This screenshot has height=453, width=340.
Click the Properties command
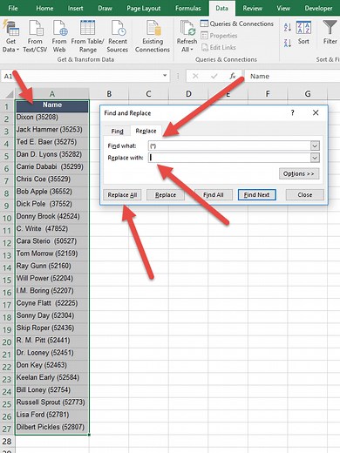coord(219,36)
